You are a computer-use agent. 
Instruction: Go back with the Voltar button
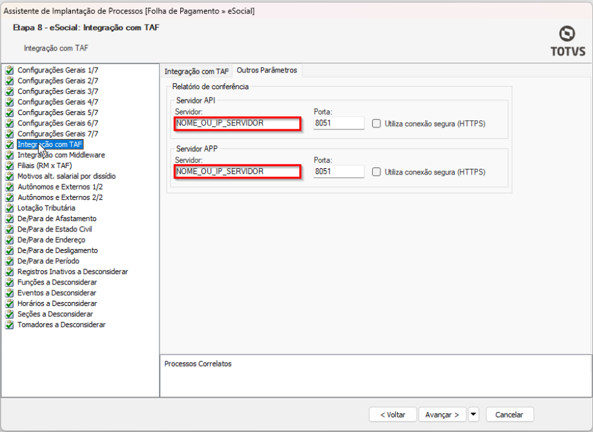coord(393,414)
